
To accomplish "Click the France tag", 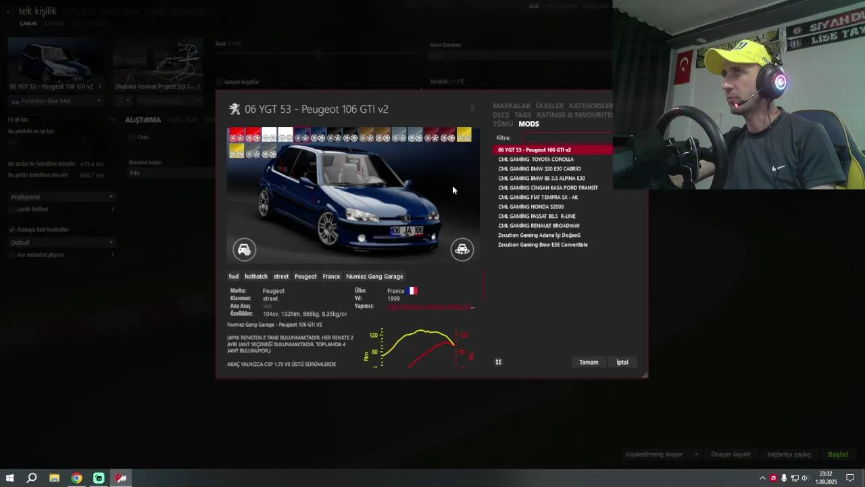I will [x=331, y=276].
